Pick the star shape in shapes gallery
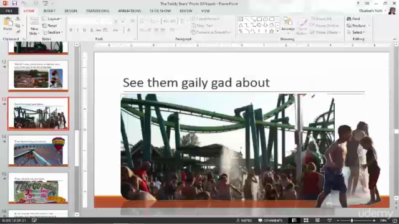 (x=272, y=31)
